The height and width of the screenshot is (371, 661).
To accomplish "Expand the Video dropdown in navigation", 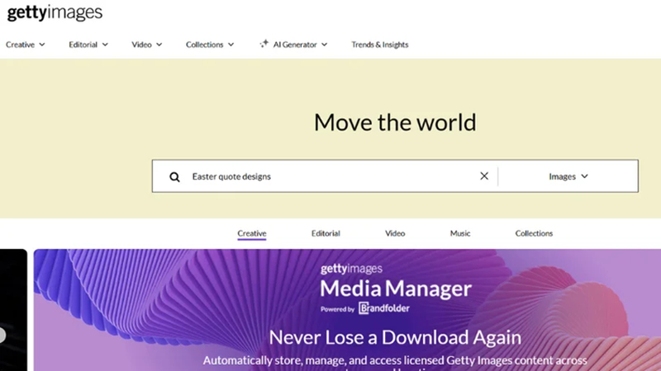I will [x=147, y=45].
